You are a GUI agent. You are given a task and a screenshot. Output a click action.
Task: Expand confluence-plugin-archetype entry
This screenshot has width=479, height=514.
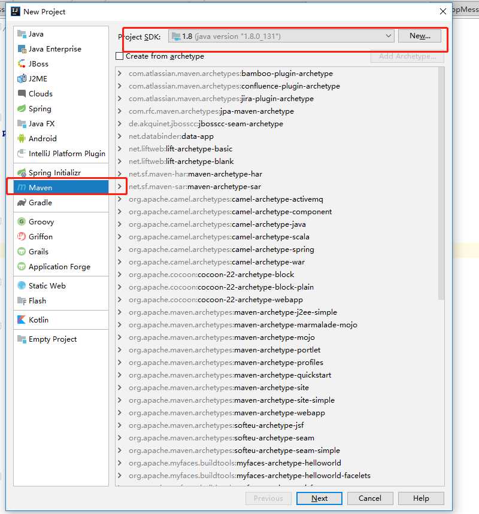coord(120,86)
